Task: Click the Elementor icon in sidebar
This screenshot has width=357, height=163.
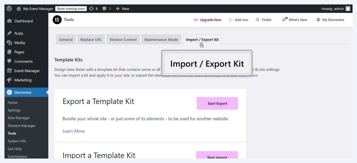Action: 9,92
